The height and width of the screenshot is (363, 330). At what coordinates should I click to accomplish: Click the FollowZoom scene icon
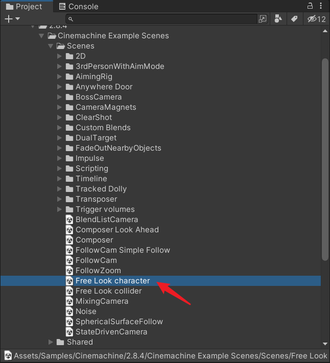pos(69,271)
